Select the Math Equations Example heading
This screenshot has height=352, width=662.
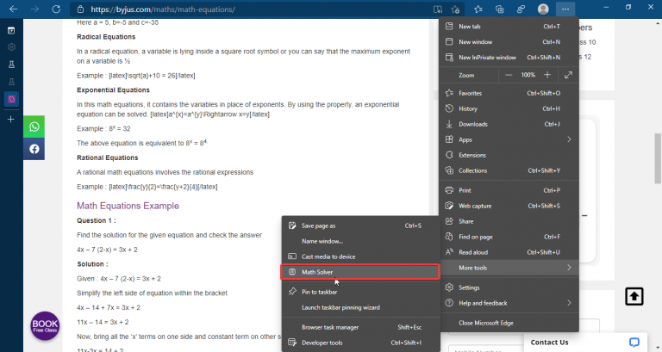pos(128,206)
